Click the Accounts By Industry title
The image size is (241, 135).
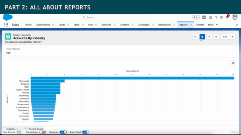(x=29, y=38)
